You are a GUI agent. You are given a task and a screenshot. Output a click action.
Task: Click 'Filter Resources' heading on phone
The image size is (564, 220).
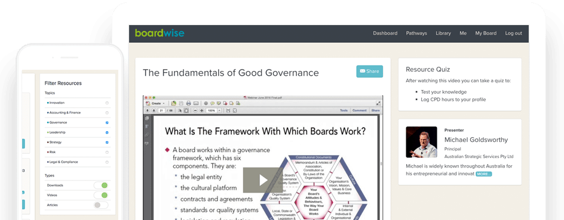point(63,83)
